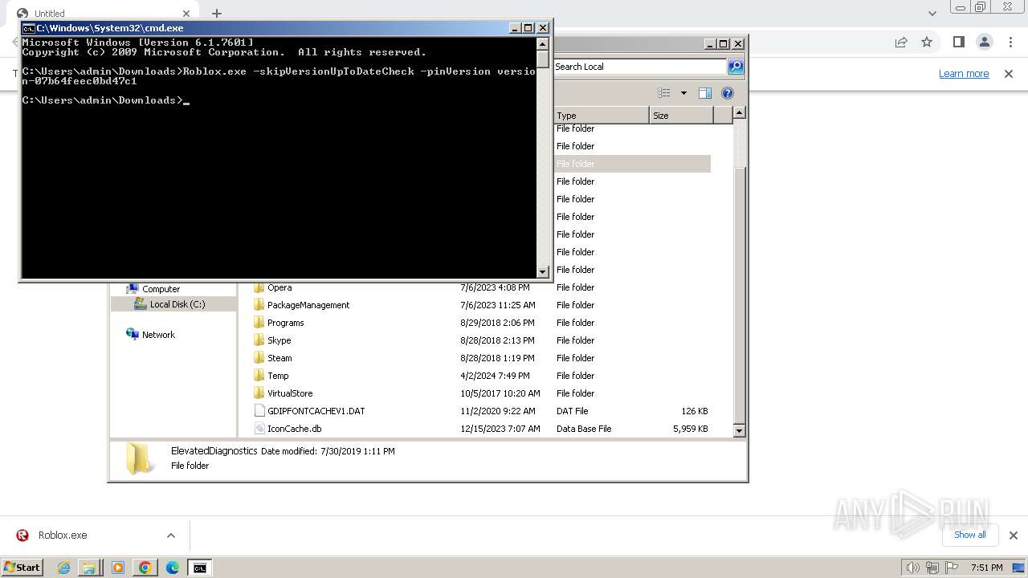Select the Programs folder

pos(285,323)
